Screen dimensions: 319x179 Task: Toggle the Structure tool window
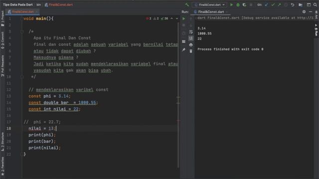[2, 142]
